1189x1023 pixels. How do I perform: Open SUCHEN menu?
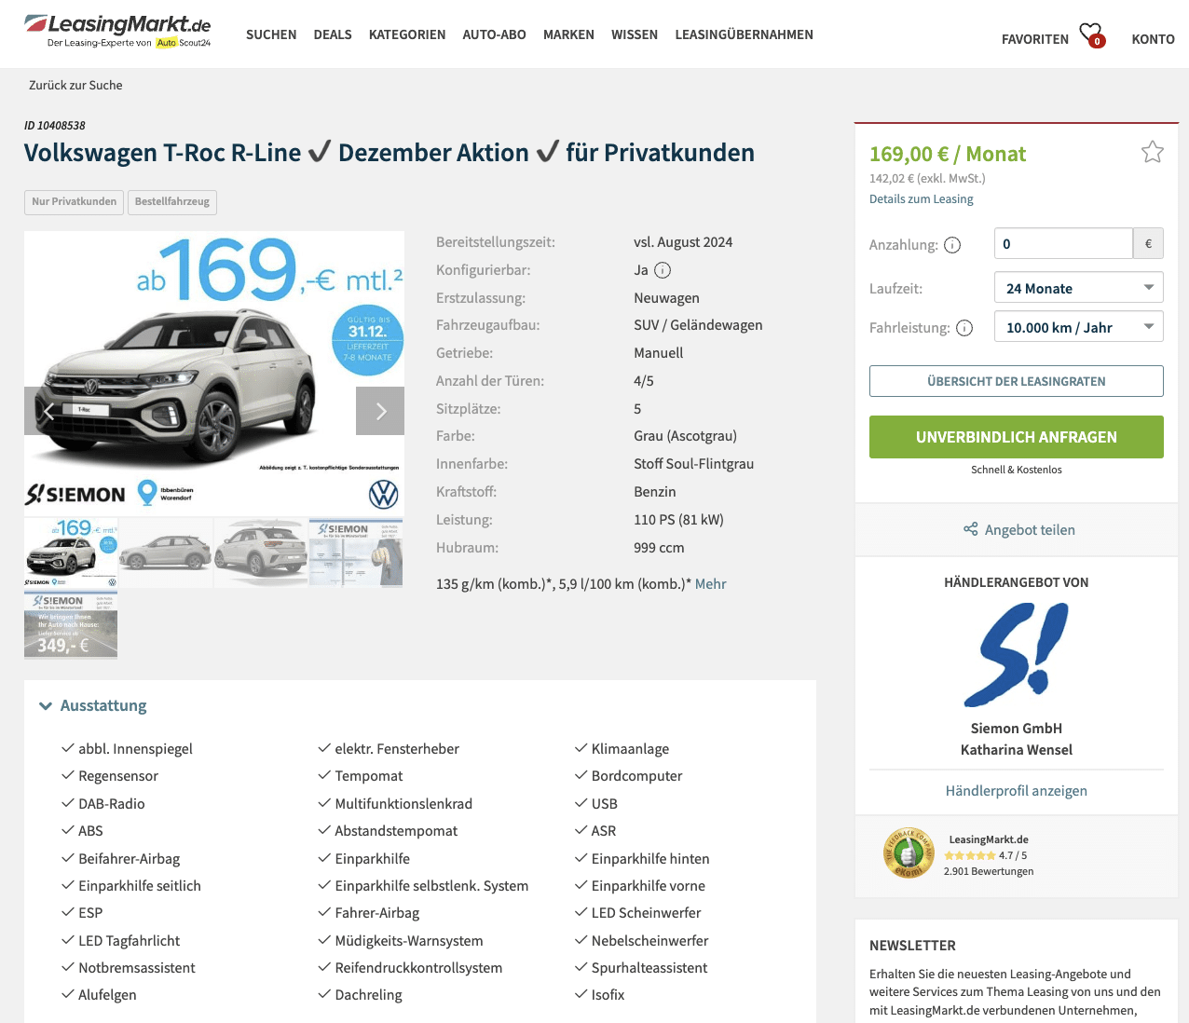pyautogui.click(x=271, y=34)
